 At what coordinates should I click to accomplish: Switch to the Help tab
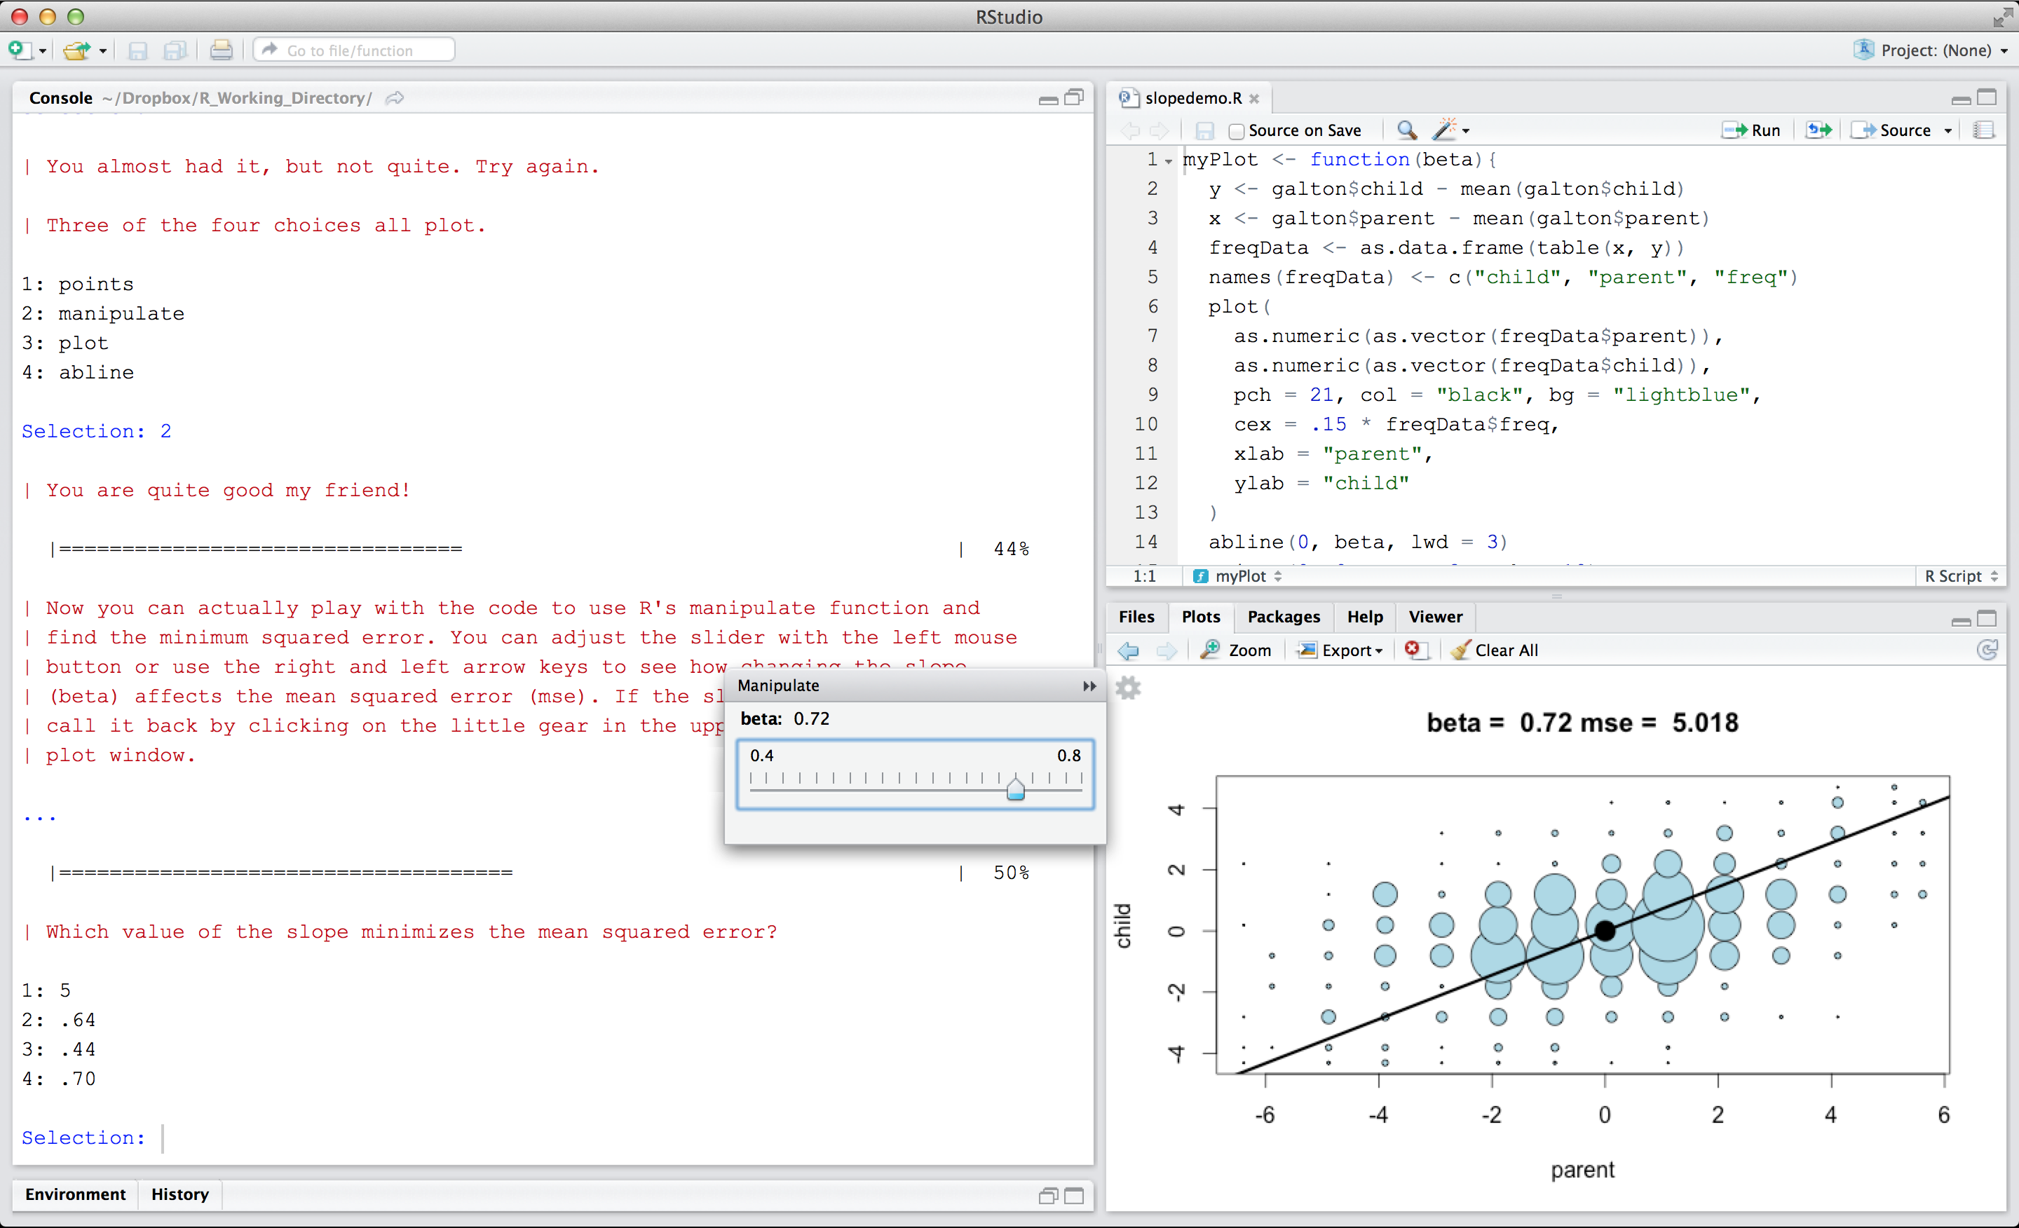coord(1365,616)
